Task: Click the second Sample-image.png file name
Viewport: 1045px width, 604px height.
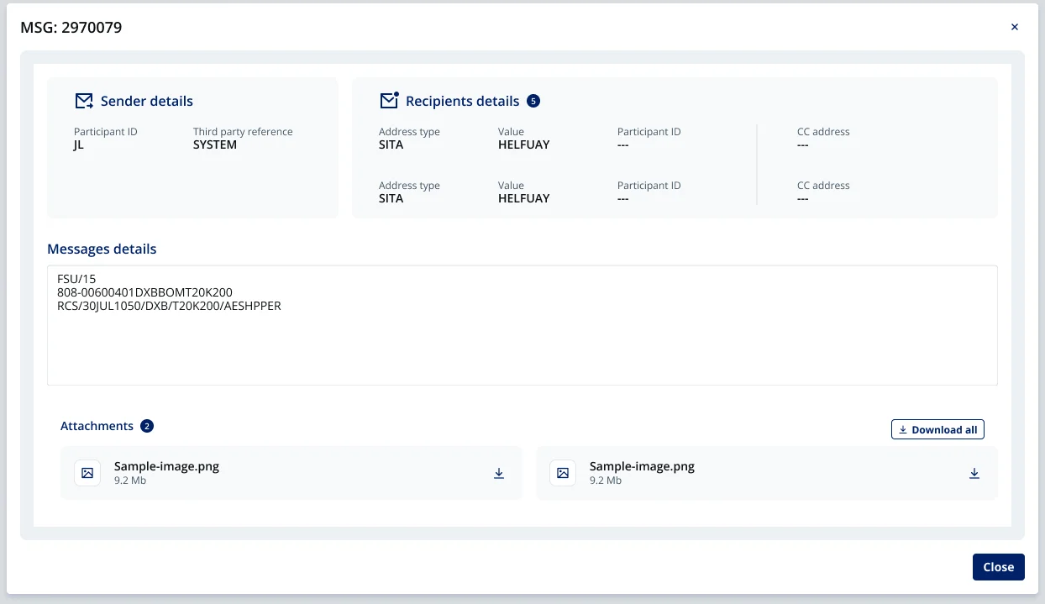Action: click(x=642, y=466)
